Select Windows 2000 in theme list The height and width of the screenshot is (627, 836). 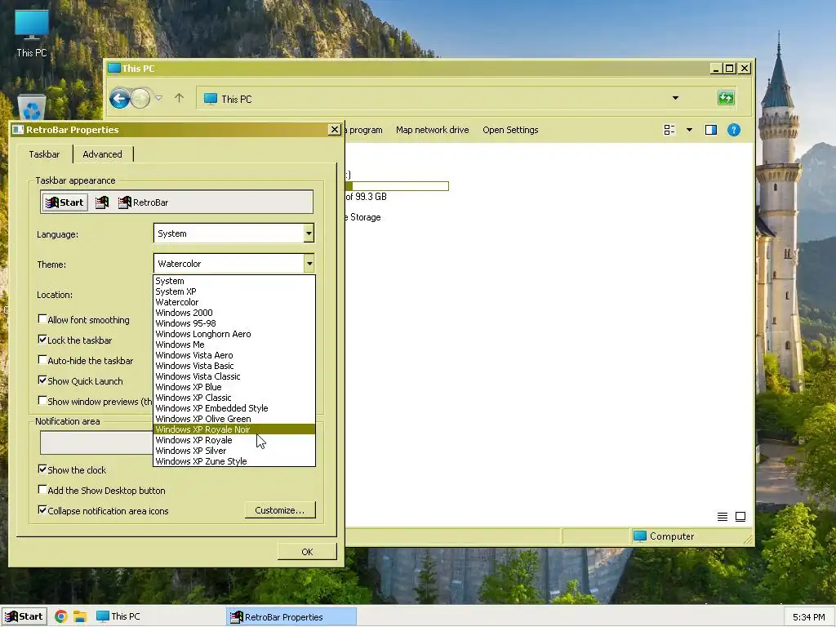click(234, 313)
